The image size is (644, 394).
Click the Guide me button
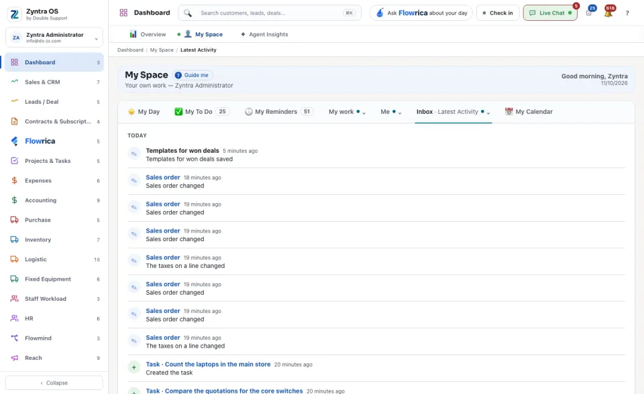point(193,75)
